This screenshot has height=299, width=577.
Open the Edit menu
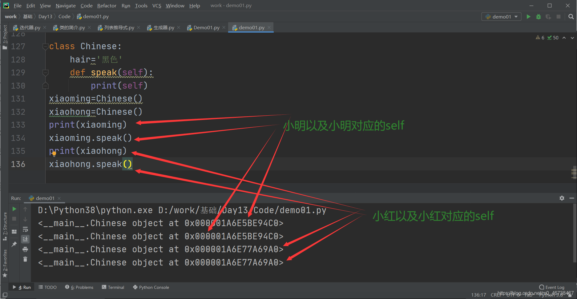(30, 6)
